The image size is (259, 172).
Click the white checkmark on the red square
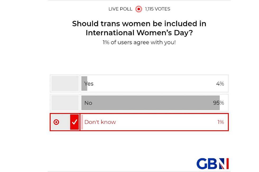75,122
